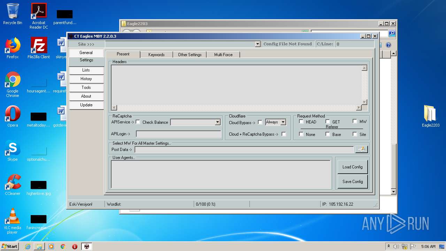The height and width of the screenshot is (251, 446).
Task: Check the None referer option
Action: point(301,134)
